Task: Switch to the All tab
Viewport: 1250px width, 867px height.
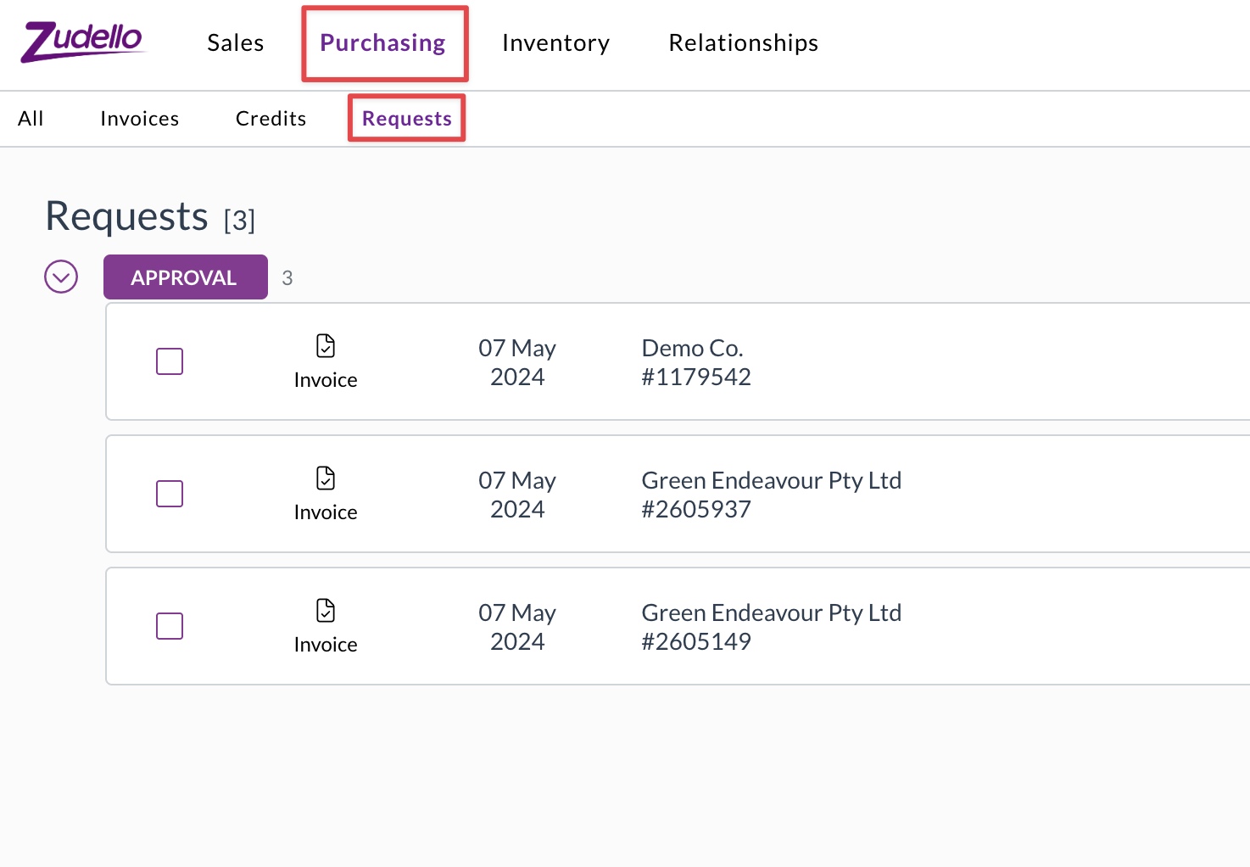Action: (31, 119)
